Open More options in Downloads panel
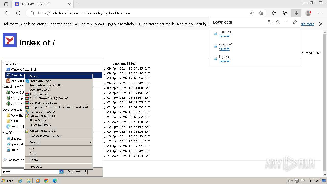The image size is (327, 184). point(286,22)
